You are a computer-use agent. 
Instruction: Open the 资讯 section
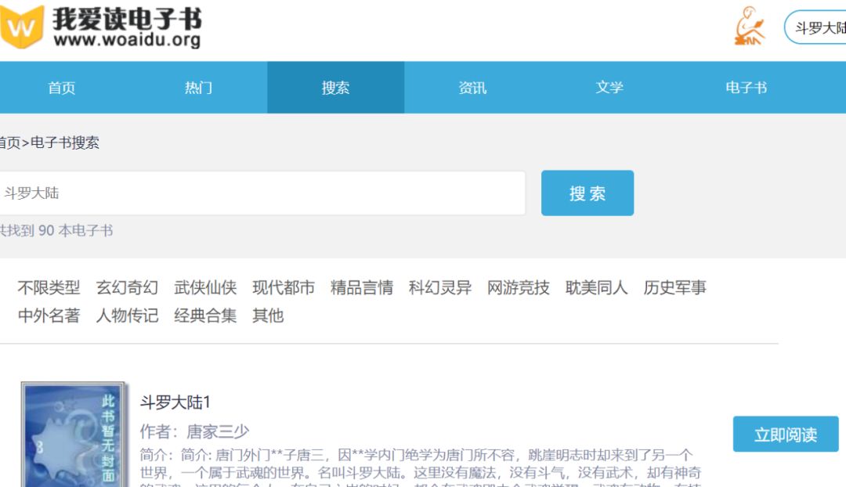(x=473, y=88)
